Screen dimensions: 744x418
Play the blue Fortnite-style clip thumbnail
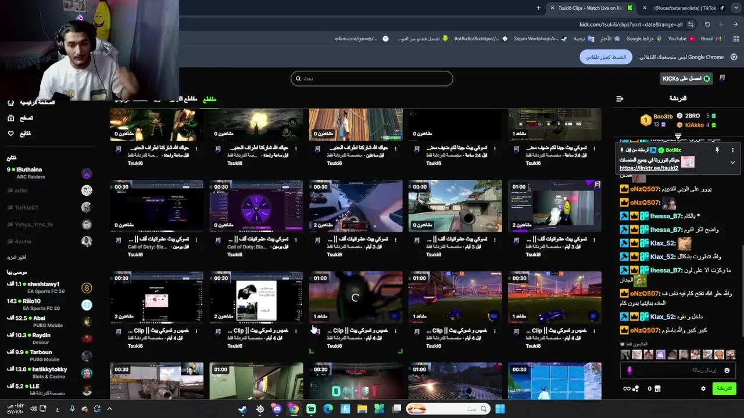pyautogui.click(x=555, y=381)
